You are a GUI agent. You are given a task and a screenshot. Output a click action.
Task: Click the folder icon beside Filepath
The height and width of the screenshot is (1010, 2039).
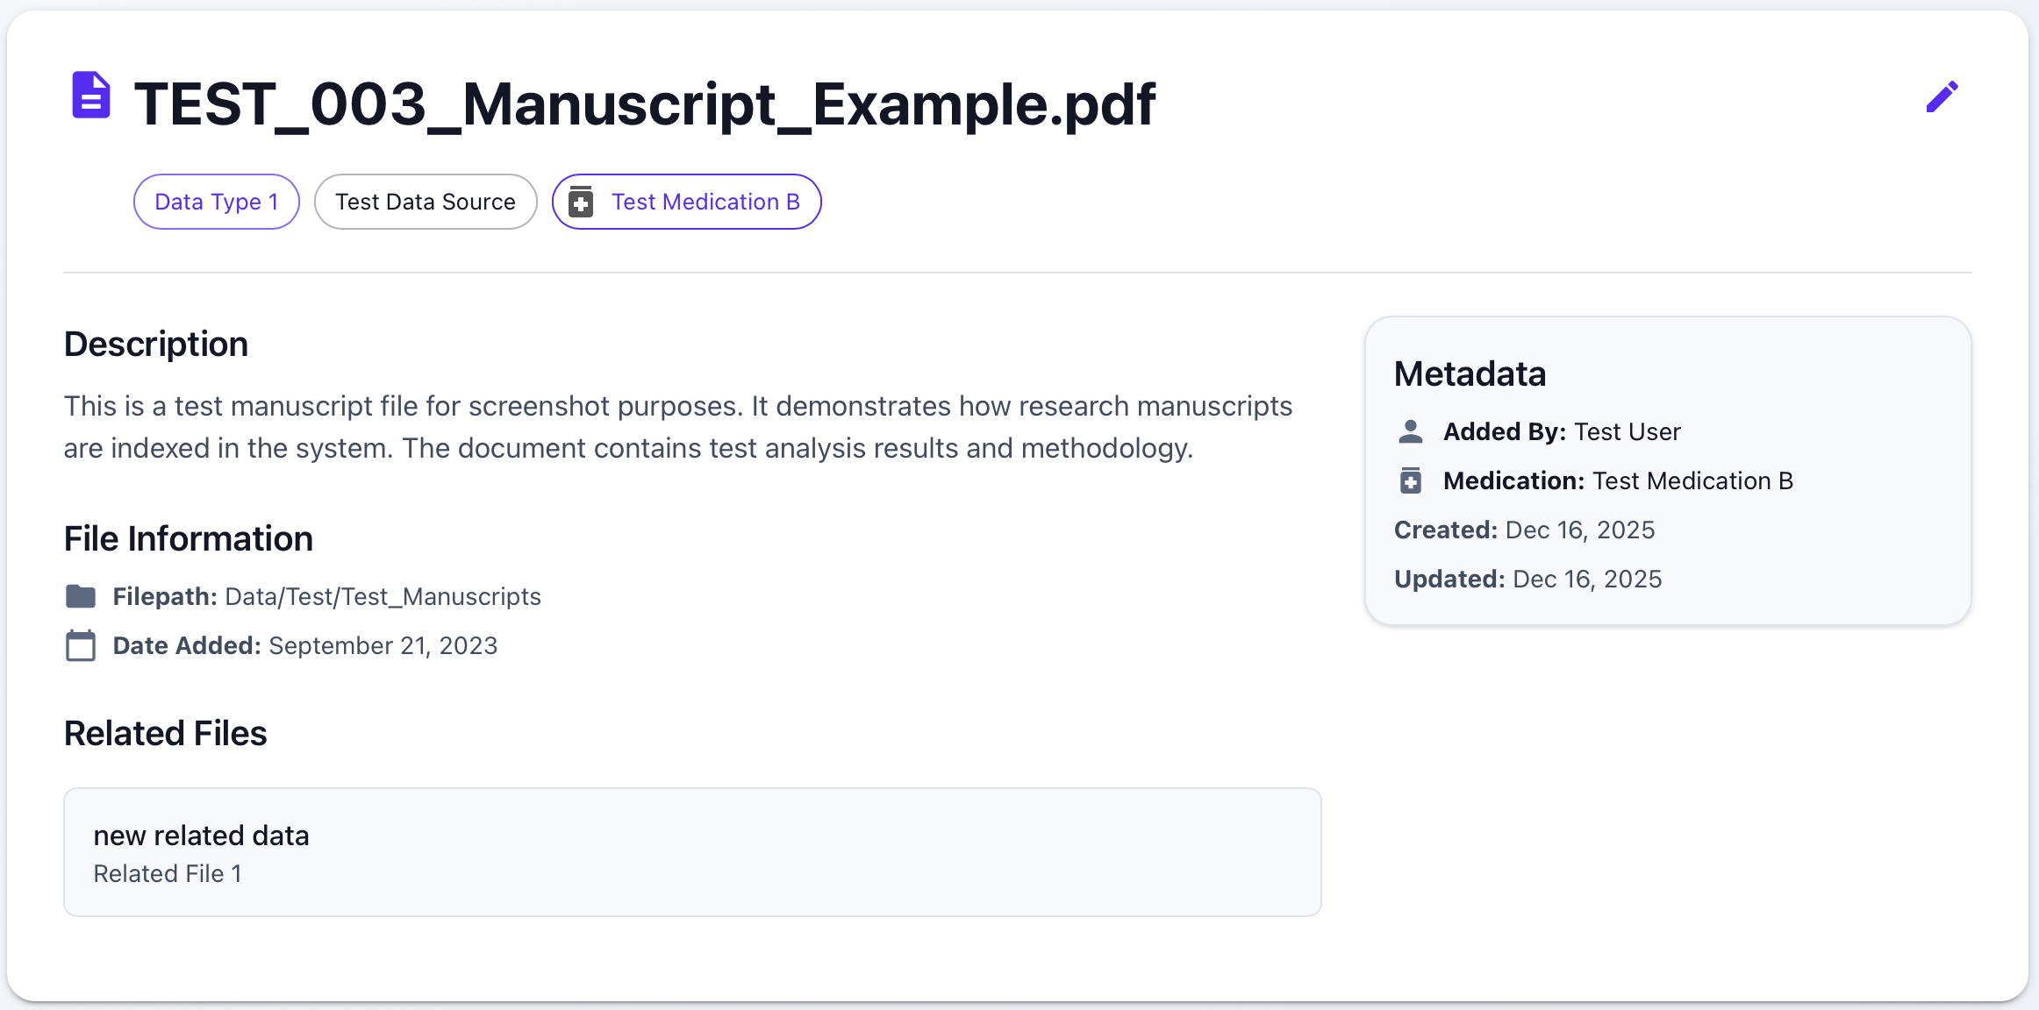tap(82, 596)
